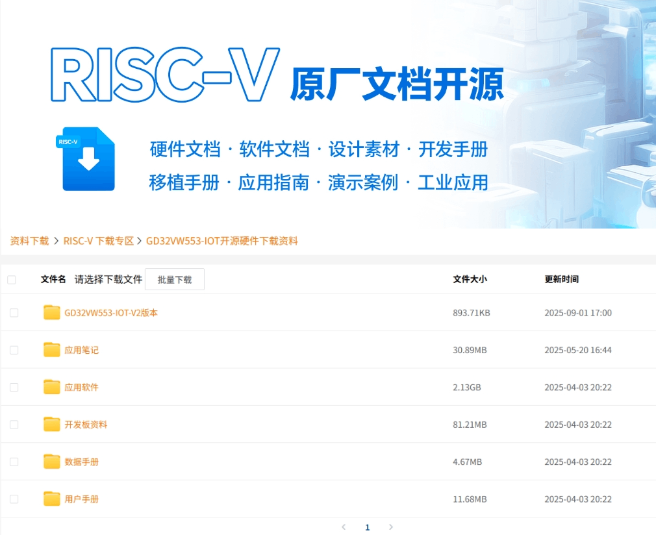Open the 用户手册 folder link
The height and width of the screenshot is (535, 656).
tap(82, 499)
